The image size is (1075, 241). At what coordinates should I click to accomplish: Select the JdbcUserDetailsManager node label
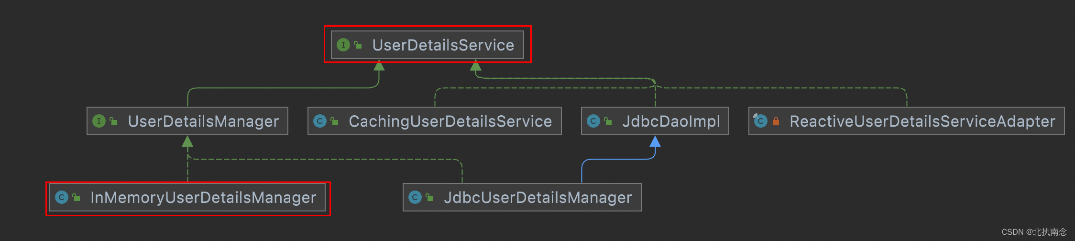(x=538, y=198)
